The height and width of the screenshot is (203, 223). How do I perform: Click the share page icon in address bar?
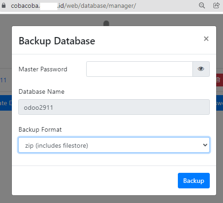coord(216,5)
